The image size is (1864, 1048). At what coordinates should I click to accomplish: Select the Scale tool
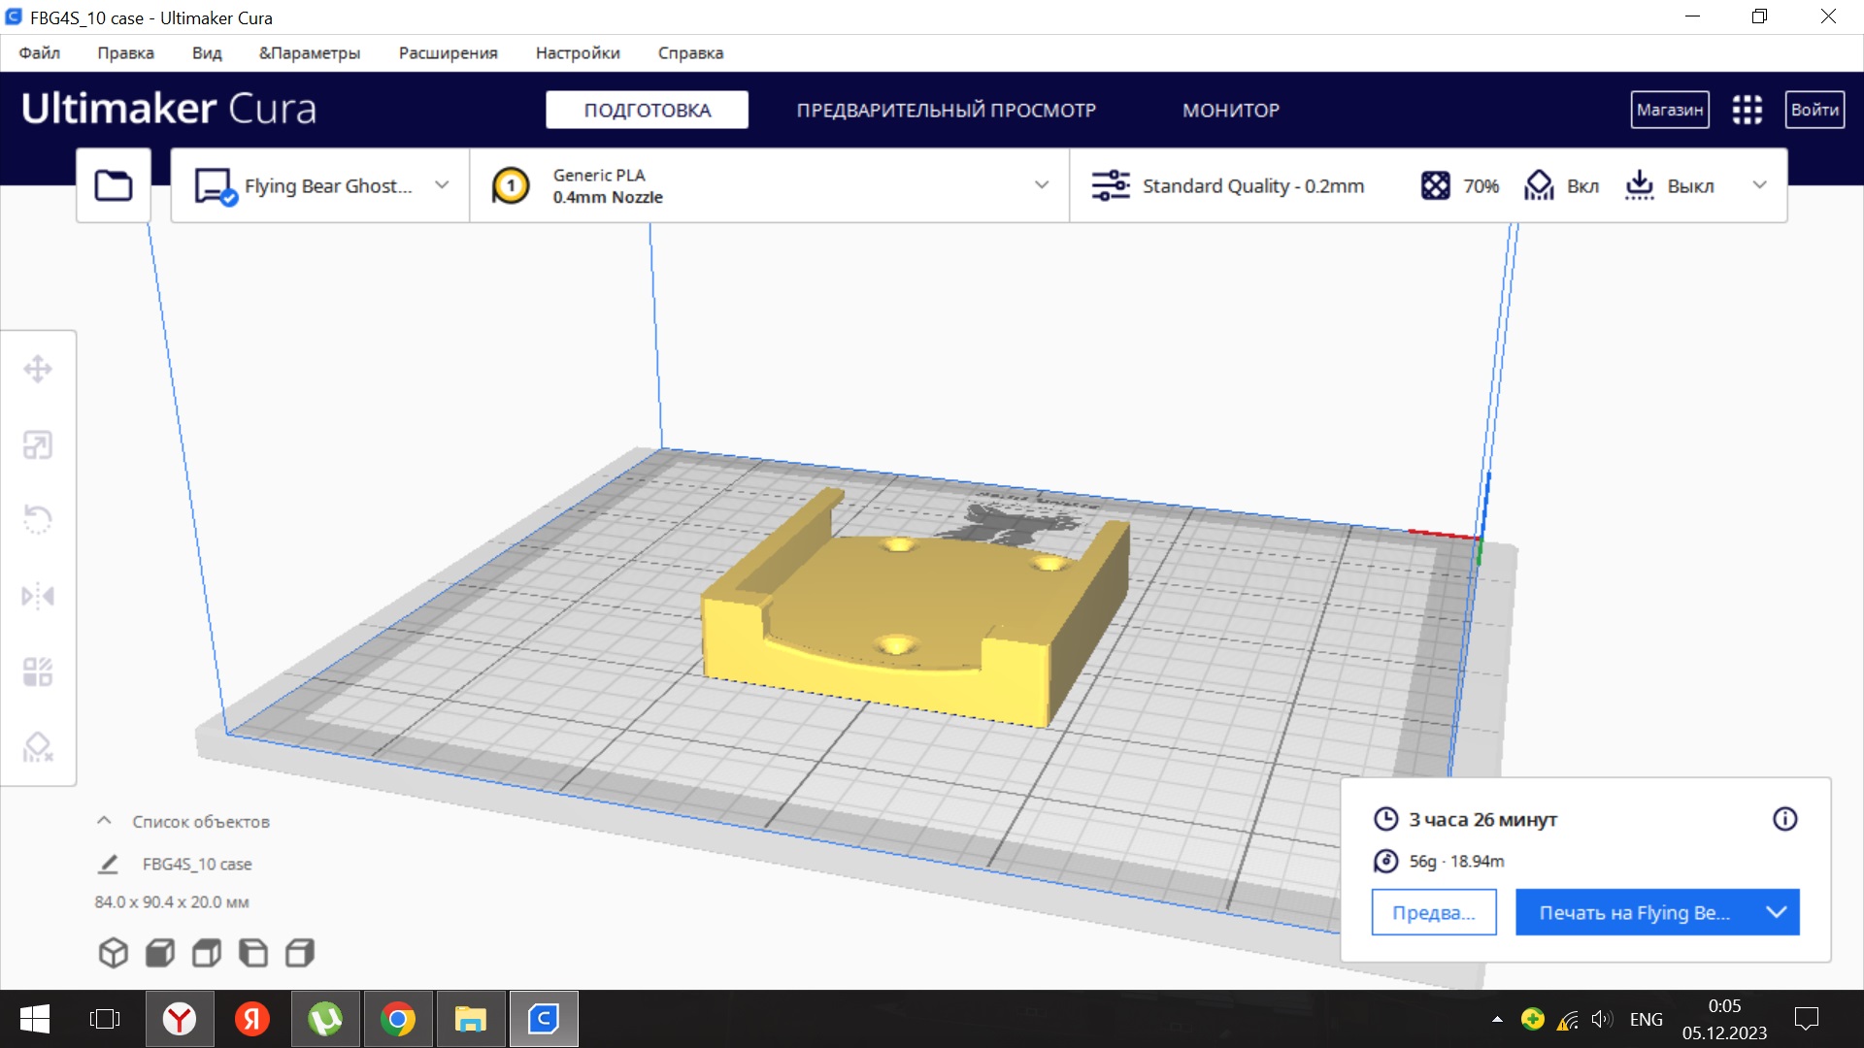38,445
